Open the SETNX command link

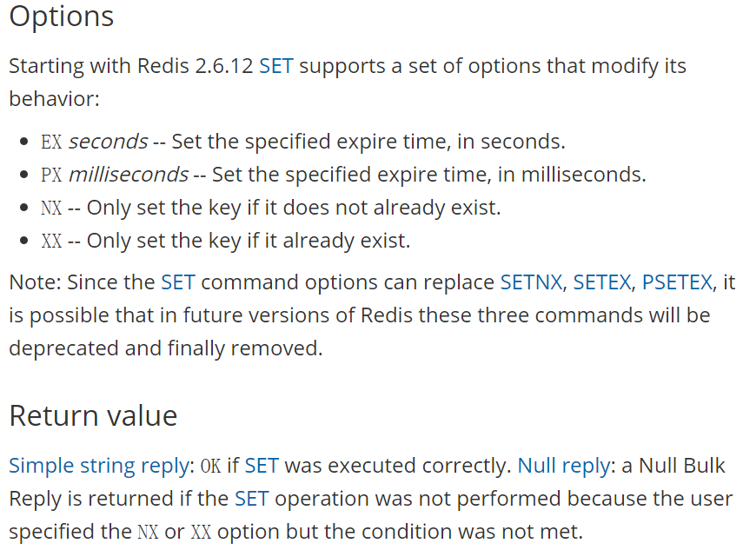pyautogui.click(x=531, y=282)
